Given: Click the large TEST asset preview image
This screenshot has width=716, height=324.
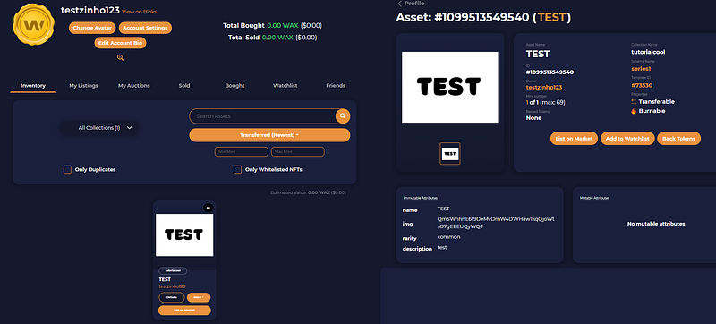Looking at the screenshot, I should (450, 87).
